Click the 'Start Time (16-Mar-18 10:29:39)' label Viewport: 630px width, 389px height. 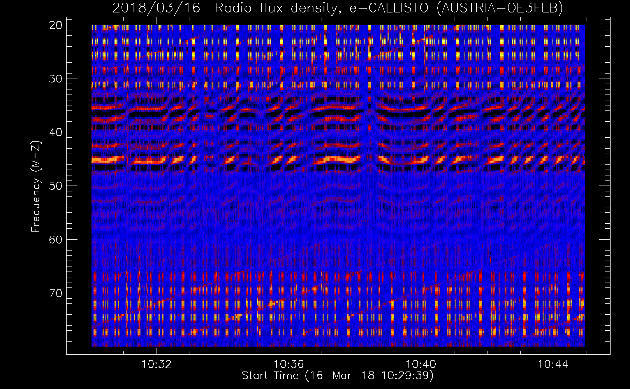(338, 376)
